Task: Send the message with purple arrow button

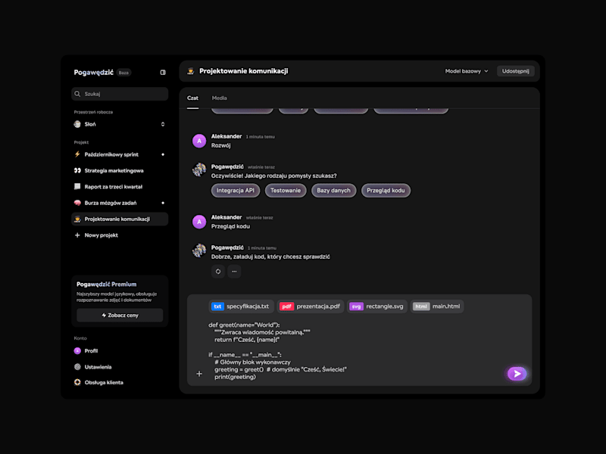Action: pos(517,374)
